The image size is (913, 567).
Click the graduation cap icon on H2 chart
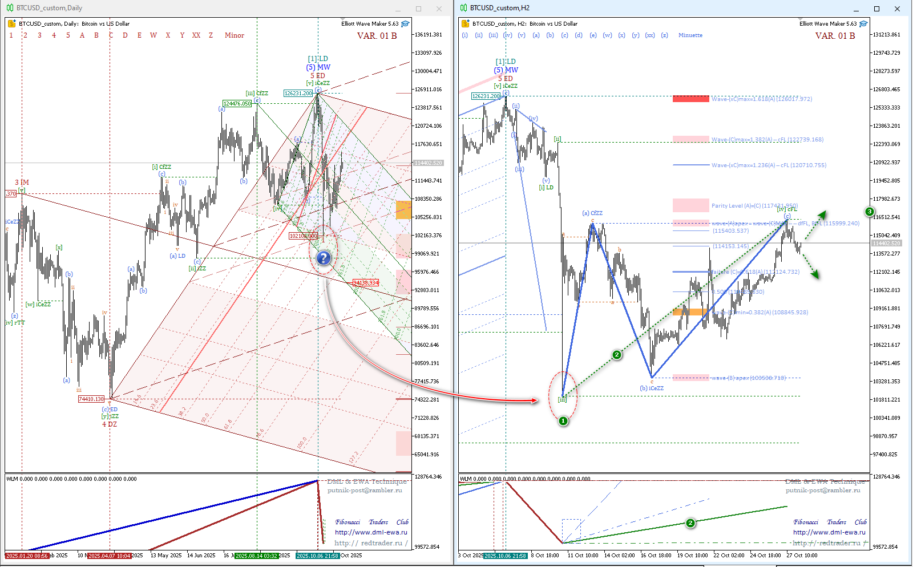pyautogui.click(x=863, y=24)
